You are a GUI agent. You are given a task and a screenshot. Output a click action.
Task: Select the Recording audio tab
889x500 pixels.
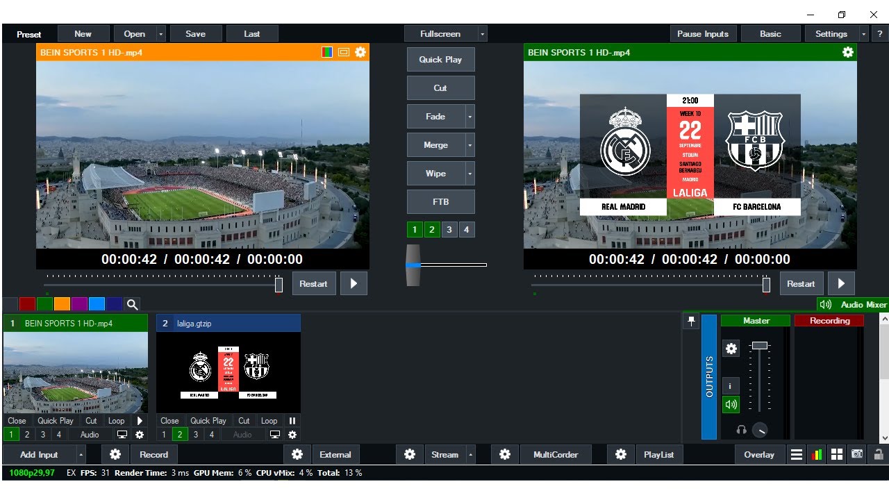829,321
